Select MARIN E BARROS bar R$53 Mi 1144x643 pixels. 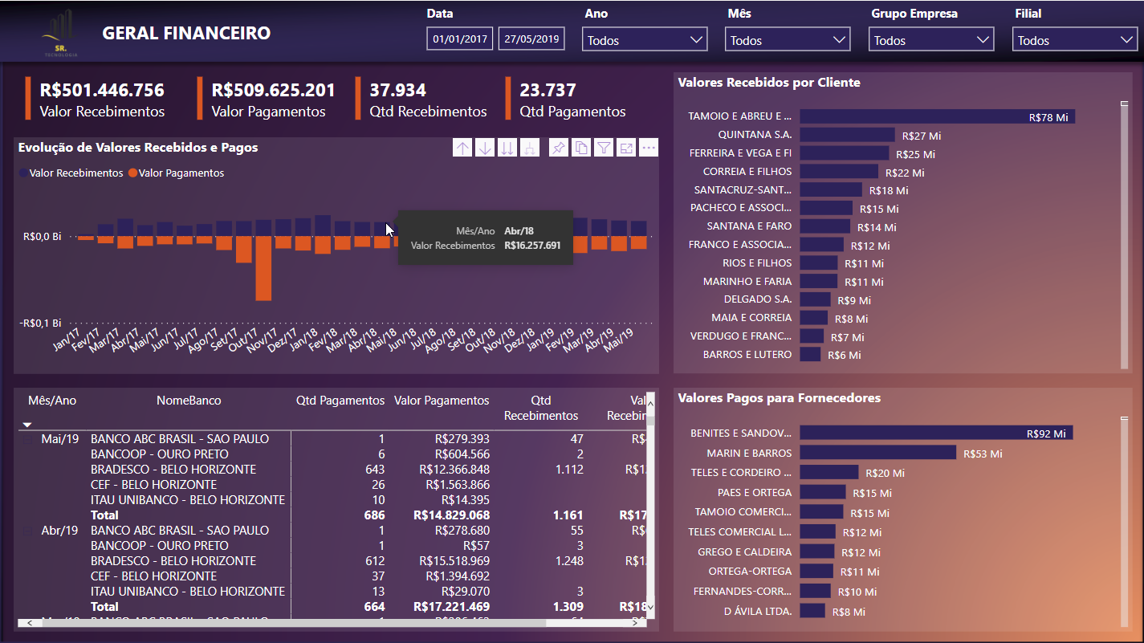tap(878, 453)
